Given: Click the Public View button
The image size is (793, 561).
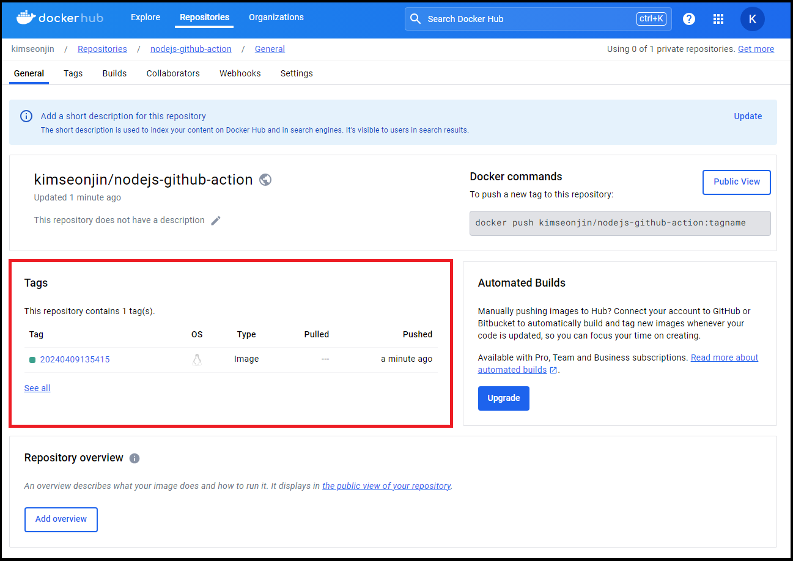Looking at the screenshot, I should (x=737, y=182).
